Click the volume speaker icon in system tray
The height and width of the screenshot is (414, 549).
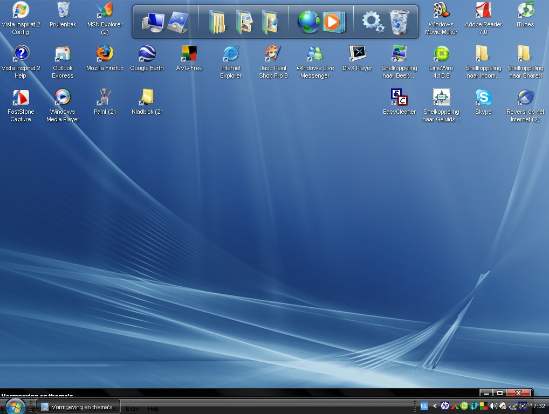(493, 406)
